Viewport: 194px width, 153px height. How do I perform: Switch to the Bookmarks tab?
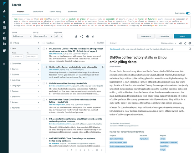coord(73,12)
